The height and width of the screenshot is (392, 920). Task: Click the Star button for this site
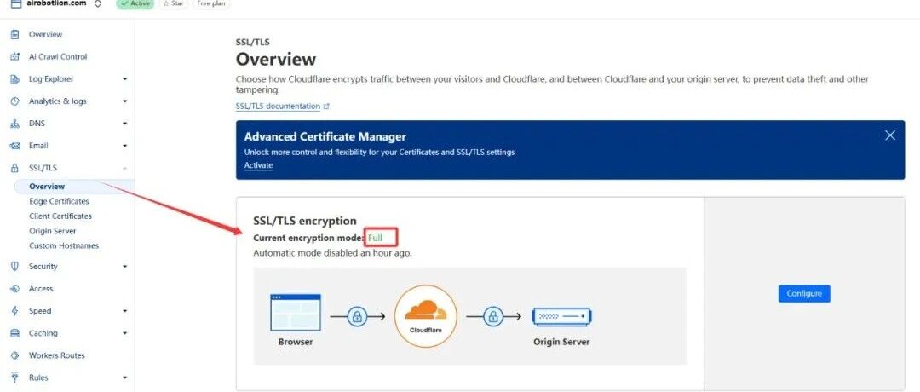click(x=173, y=3)
